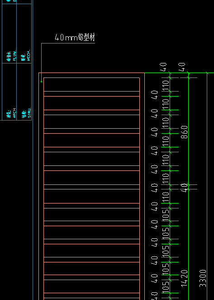Select the first 105 dimension below the 110s

pos(166,214)
